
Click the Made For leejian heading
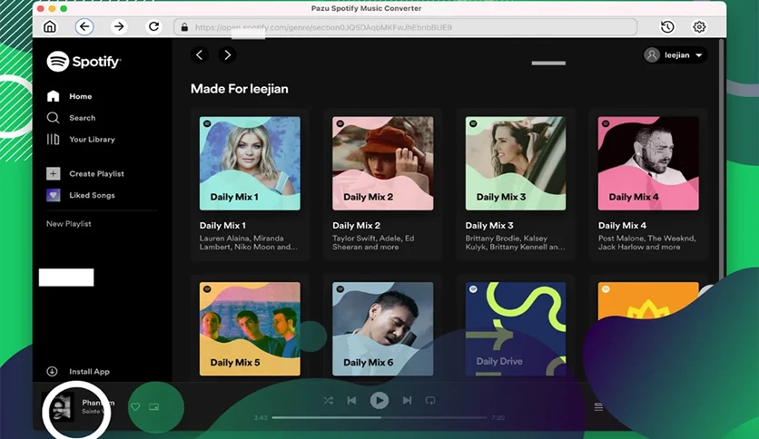pos(239,89)
